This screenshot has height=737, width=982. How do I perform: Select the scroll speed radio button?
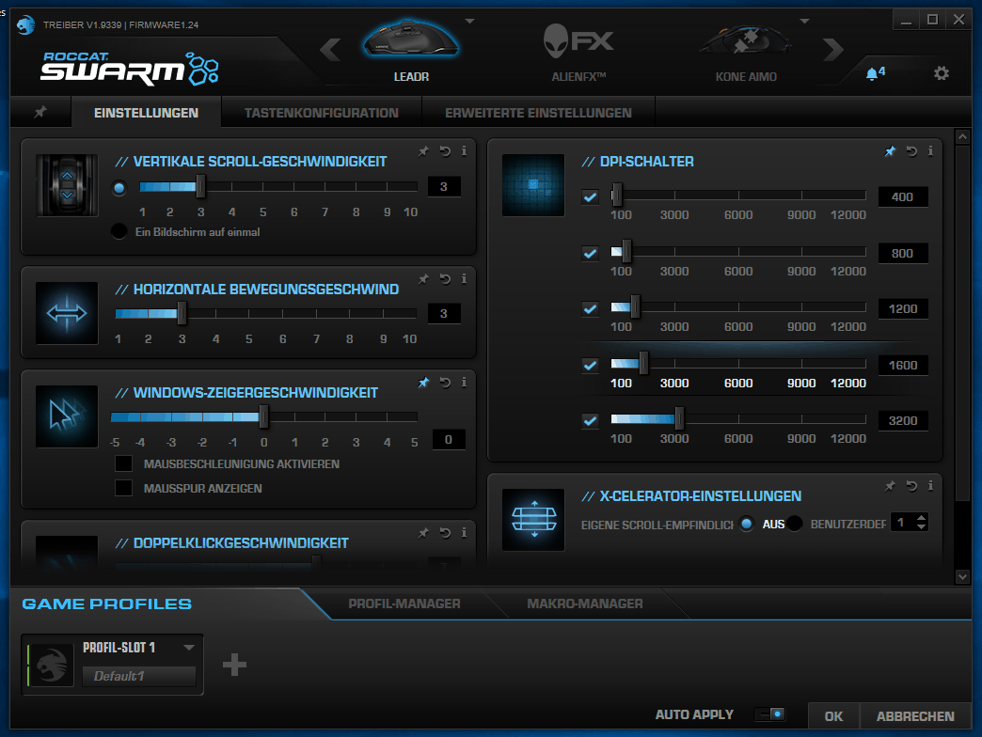coord(119,188)
